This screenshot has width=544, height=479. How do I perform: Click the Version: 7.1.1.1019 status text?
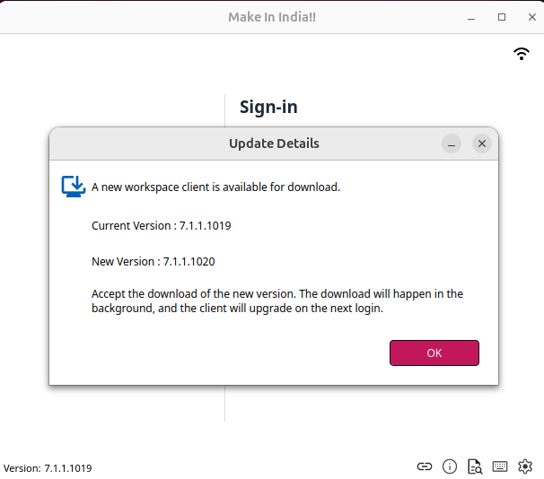click(48, 468)
